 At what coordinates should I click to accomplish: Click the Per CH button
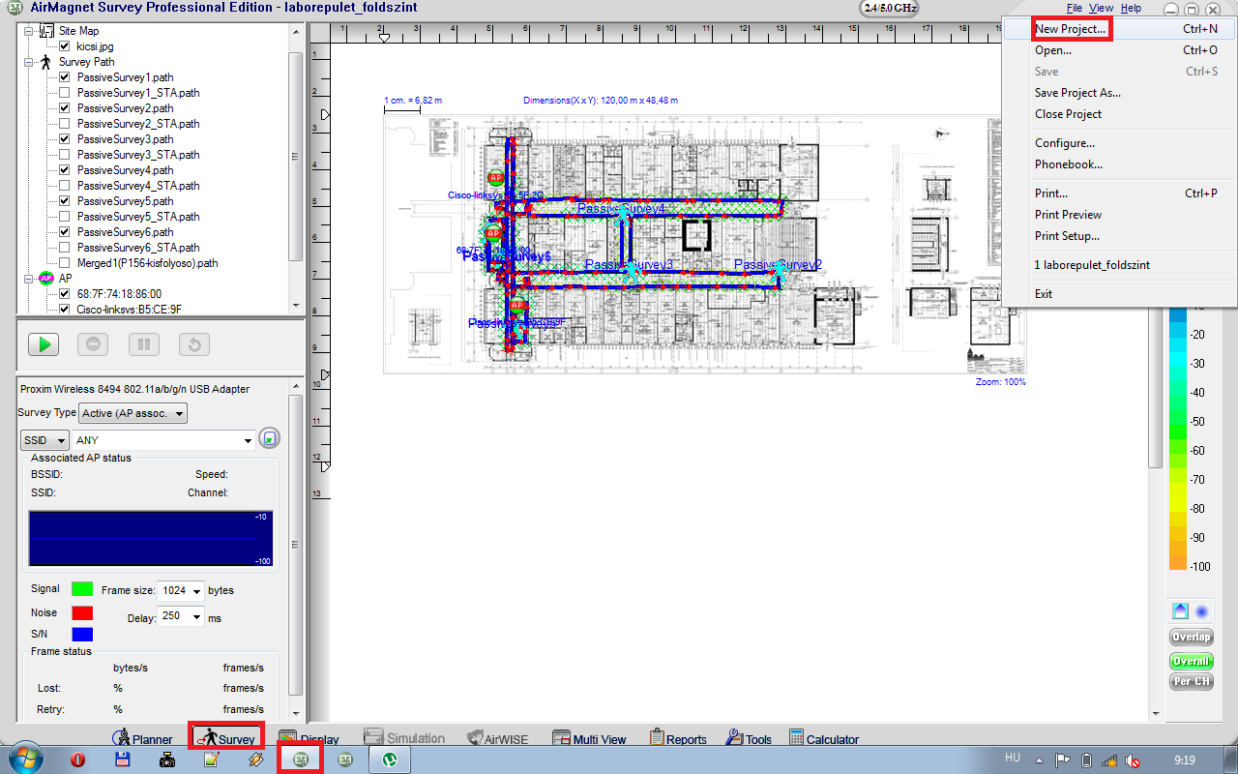tap(1192, 681)
